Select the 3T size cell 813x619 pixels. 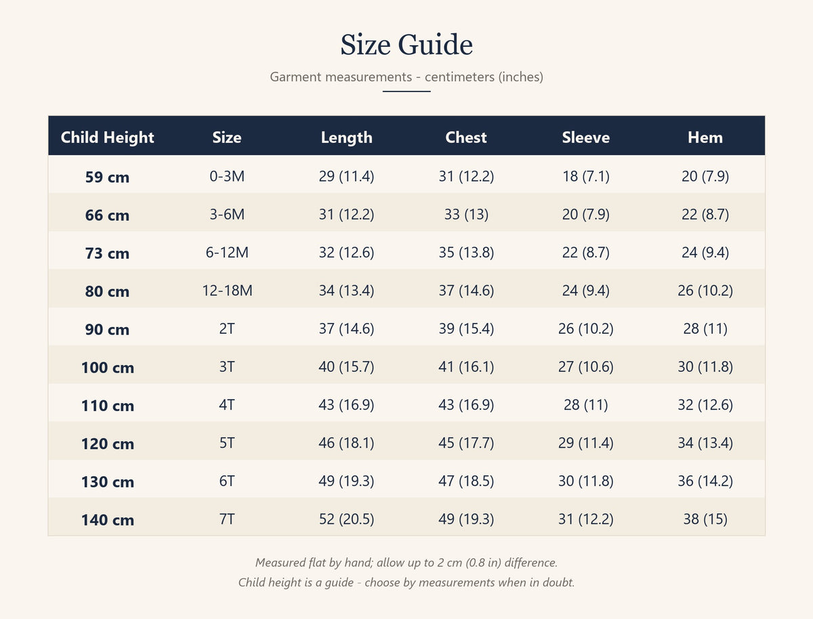(227, 366)
